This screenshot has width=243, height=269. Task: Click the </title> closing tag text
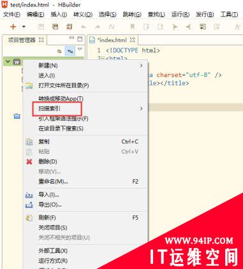point(175,83)
